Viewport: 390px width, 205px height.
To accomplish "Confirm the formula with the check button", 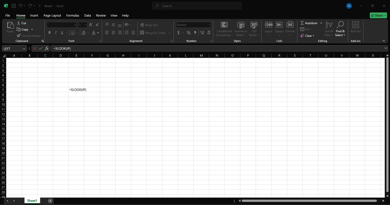I will [x=40, y=48].
